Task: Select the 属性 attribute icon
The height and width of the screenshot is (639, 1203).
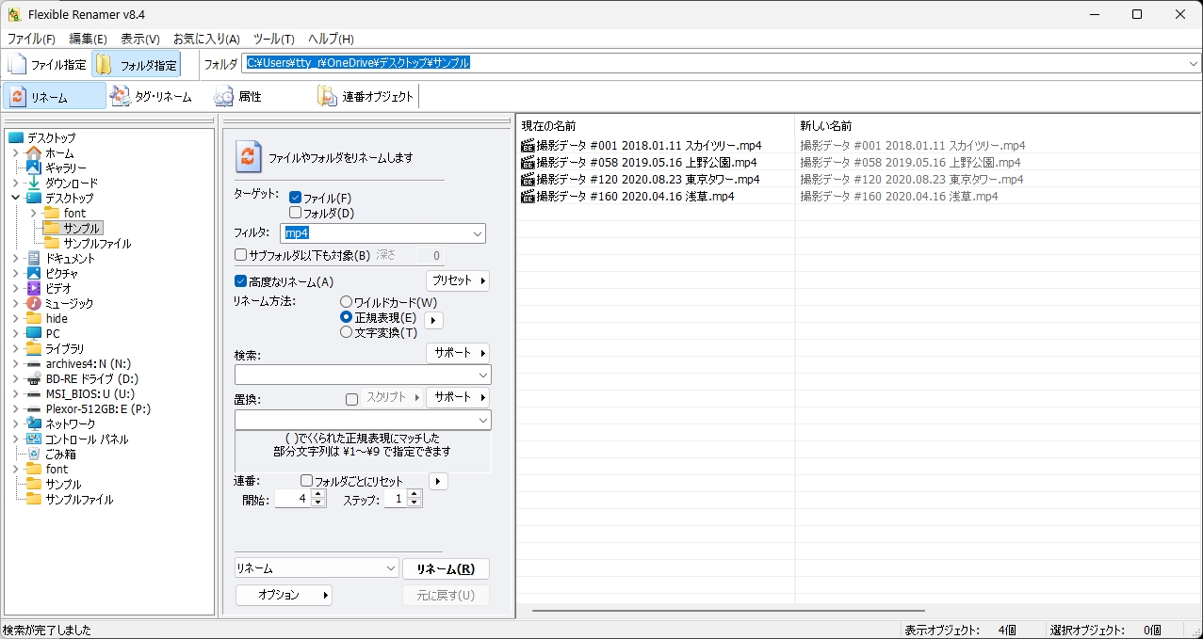Action: coord(223,96)
